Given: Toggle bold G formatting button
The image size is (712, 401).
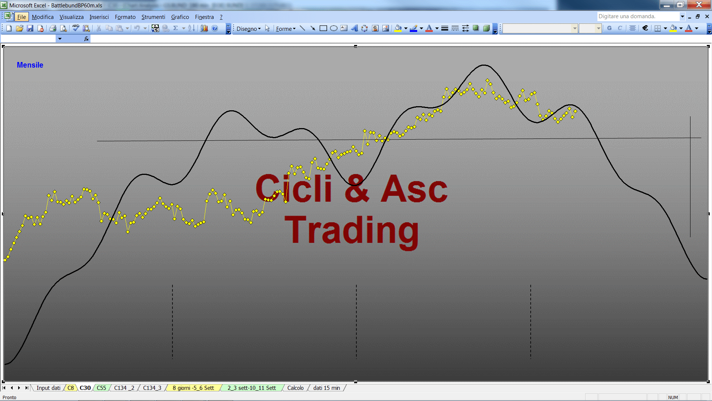Looking at the screenshot, I should pos(609,28).
